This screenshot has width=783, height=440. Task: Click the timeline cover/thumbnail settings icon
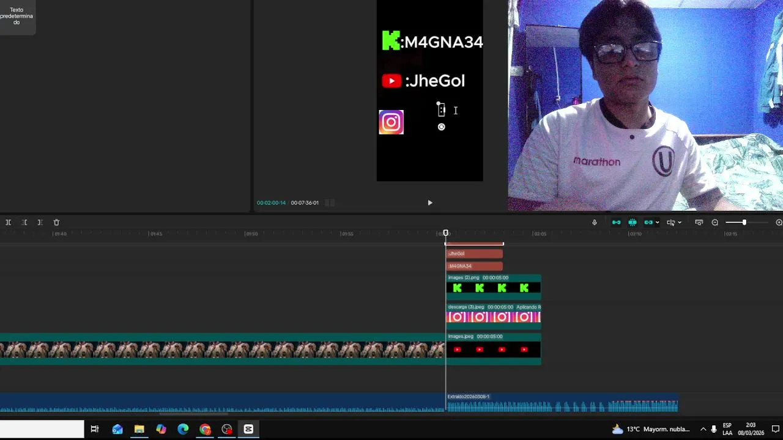click(699, 222)
